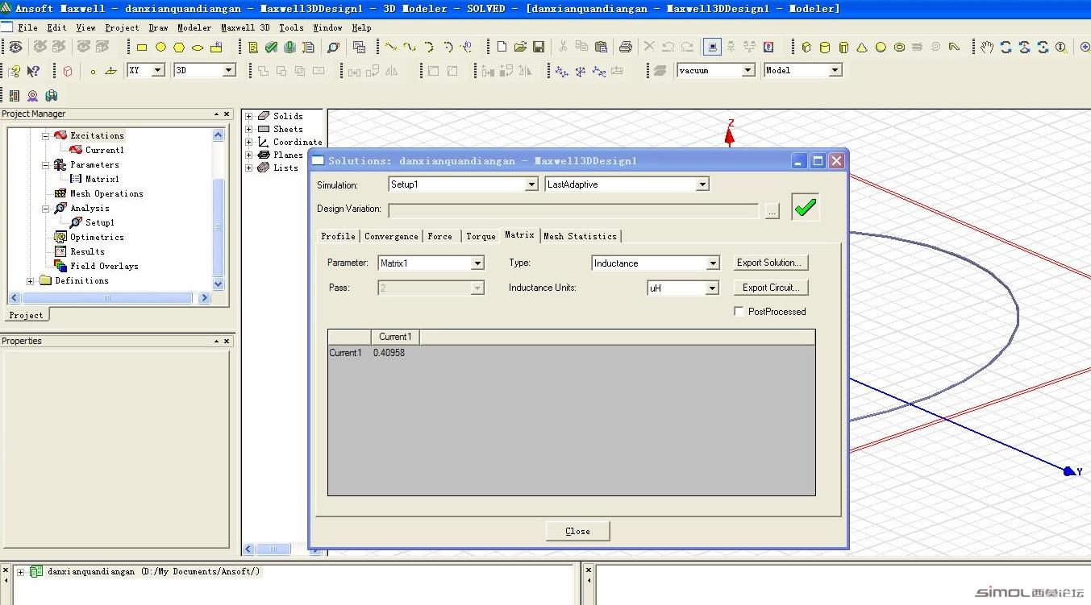Click the What's This help cursor icon

[x=33, y=71]
